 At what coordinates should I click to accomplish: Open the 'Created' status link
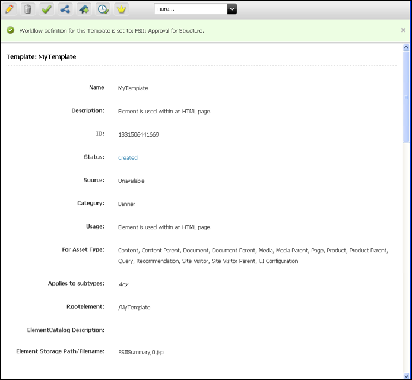pos(128,158)
